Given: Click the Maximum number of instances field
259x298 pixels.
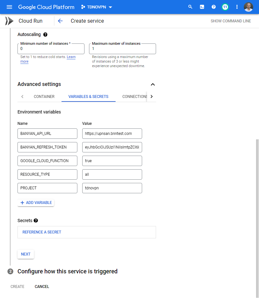Looking at the screenshot, I should click(122, 49).
